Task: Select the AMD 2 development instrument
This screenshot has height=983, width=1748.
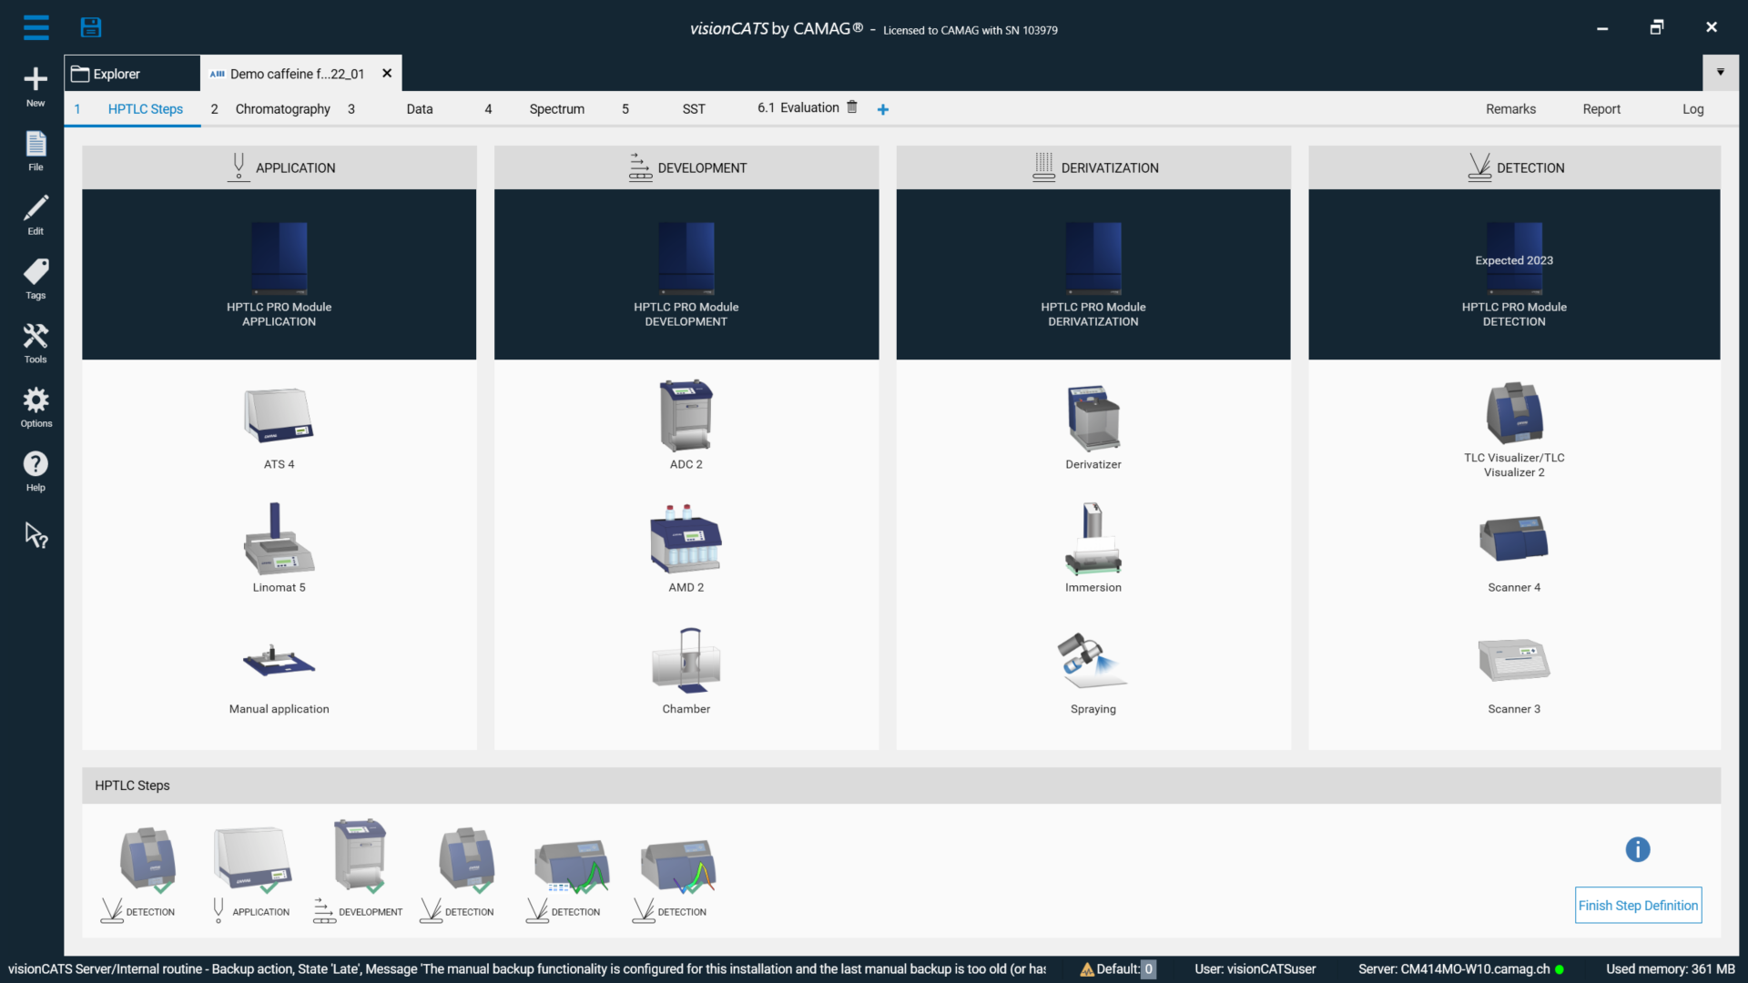Action: [686, 546]
